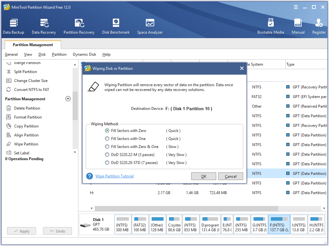This screenshot has width=329, height=246.
Task: Select (Other) 128 MB partition block
Action: [x=157, y=225]
